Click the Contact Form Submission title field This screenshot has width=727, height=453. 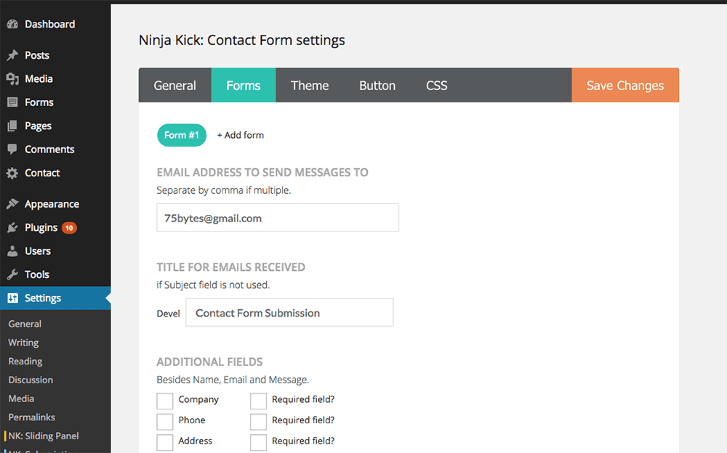pyautogui.click(x=289, y=313)
